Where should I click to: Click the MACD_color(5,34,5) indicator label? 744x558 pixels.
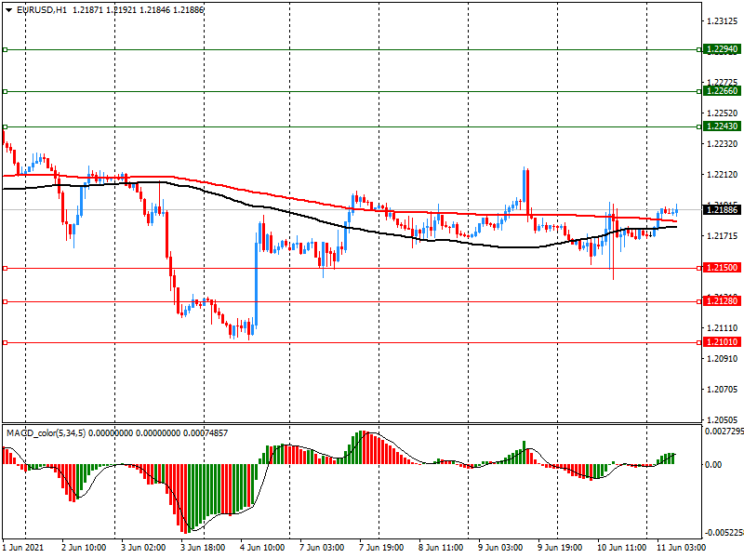(x=46, y=432)
